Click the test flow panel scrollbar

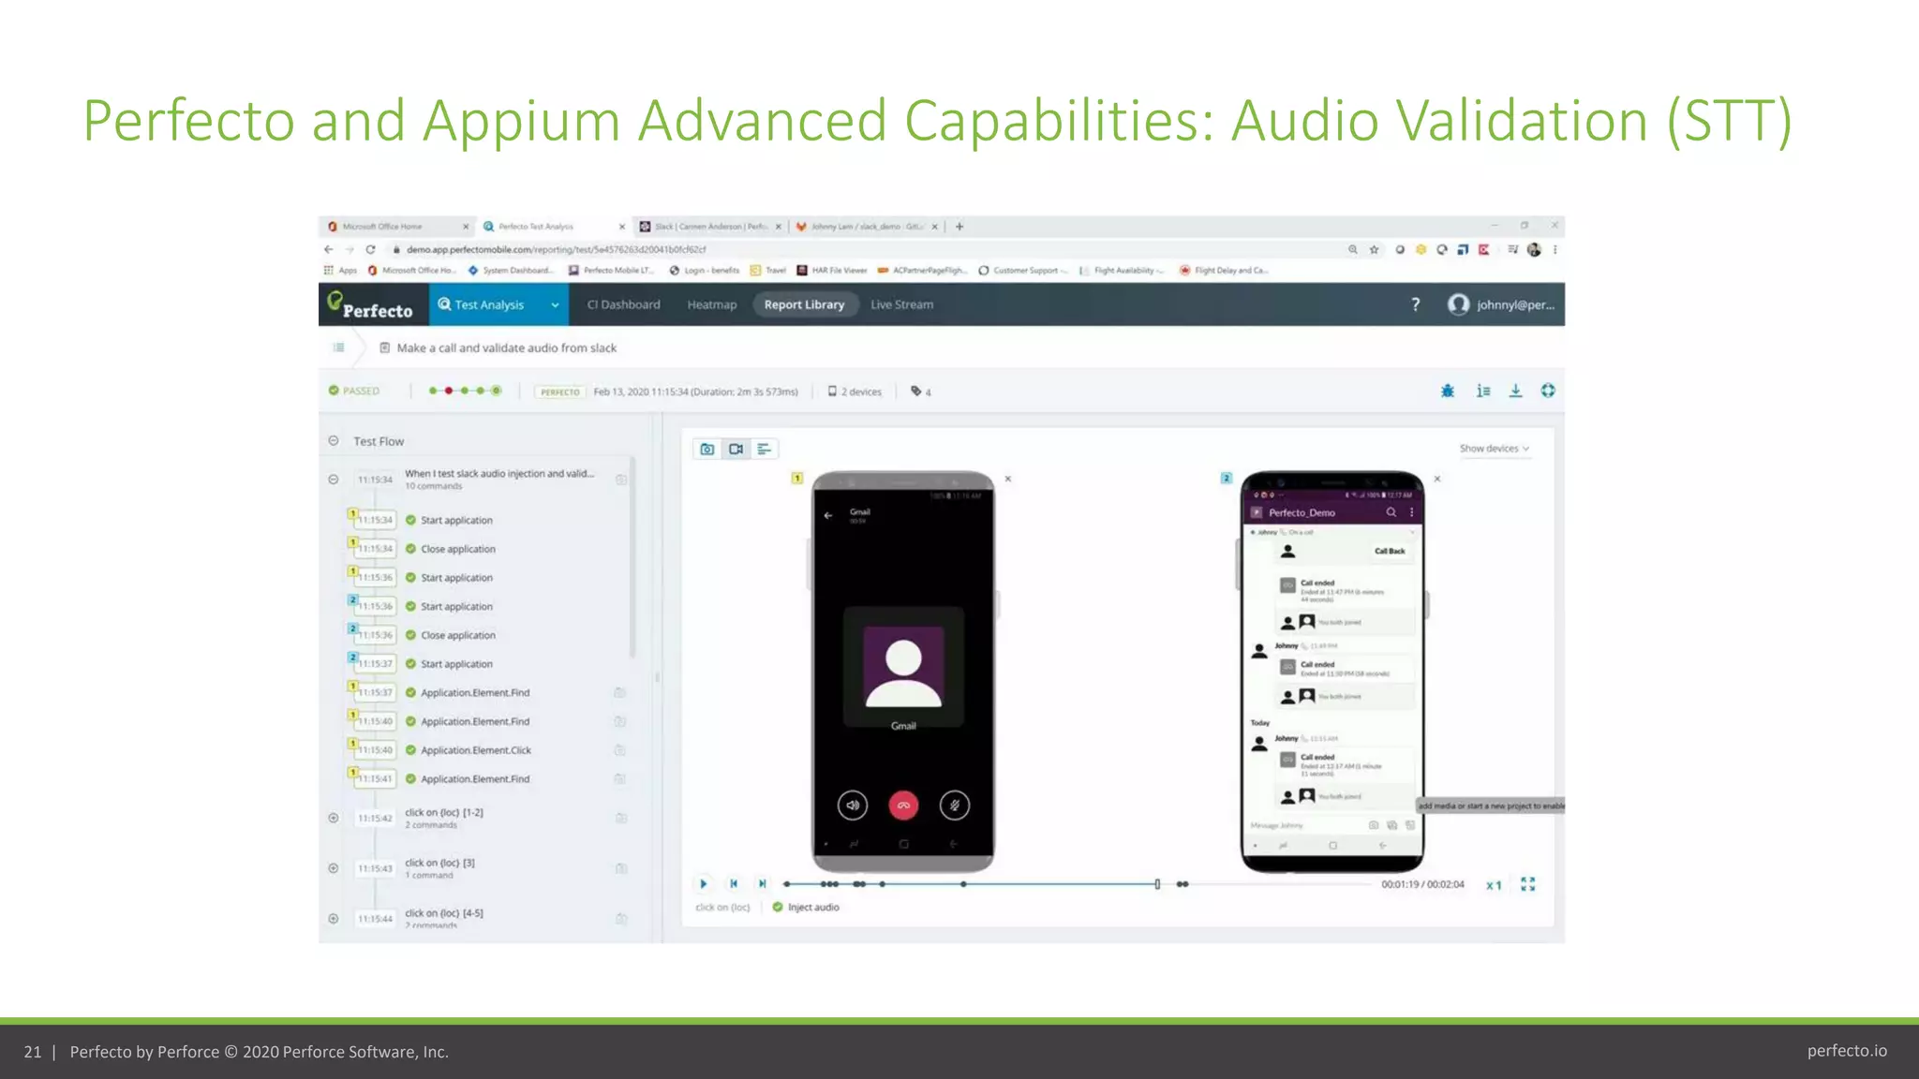[632, 557]
